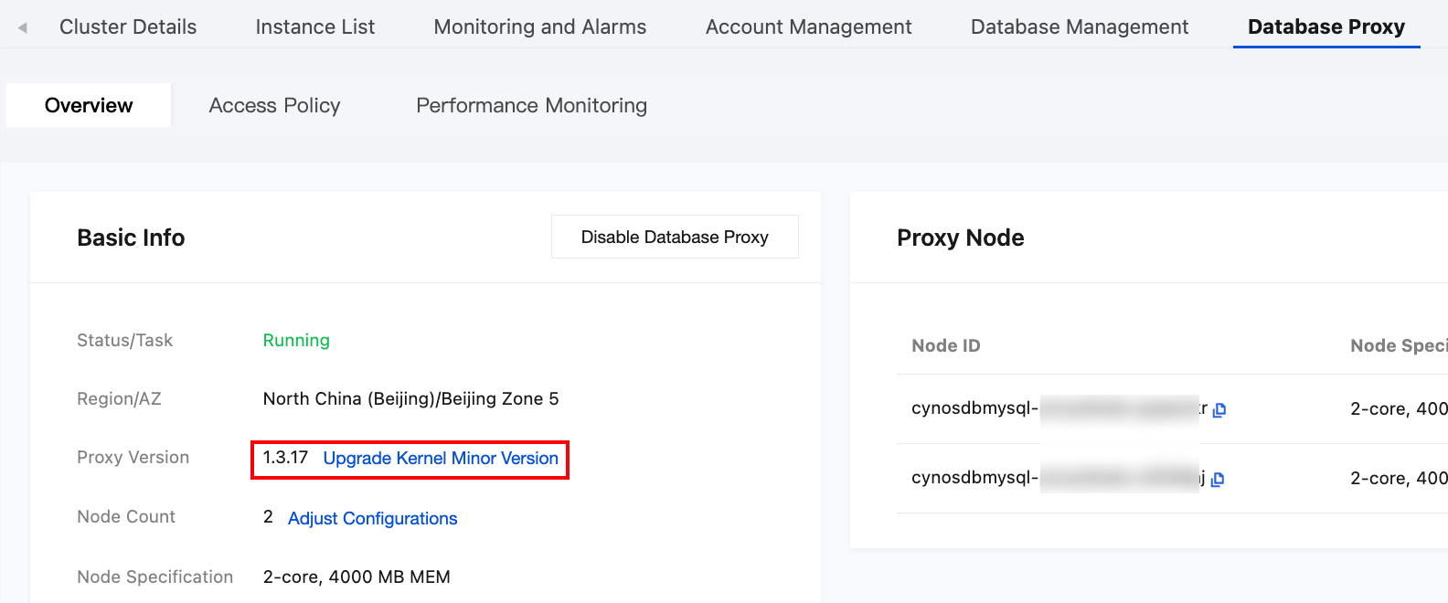Click the proxy version number 1.3.17
The height and width of the screenshot is (603, 1448).
[285, 458]
